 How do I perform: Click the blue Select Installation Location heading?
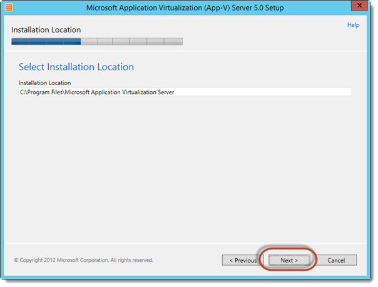pyautogui.click(x=76, y=67)
